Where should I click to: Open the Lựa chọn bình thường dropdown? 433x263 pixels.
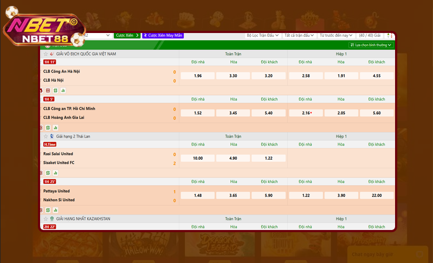pos(371,45)
